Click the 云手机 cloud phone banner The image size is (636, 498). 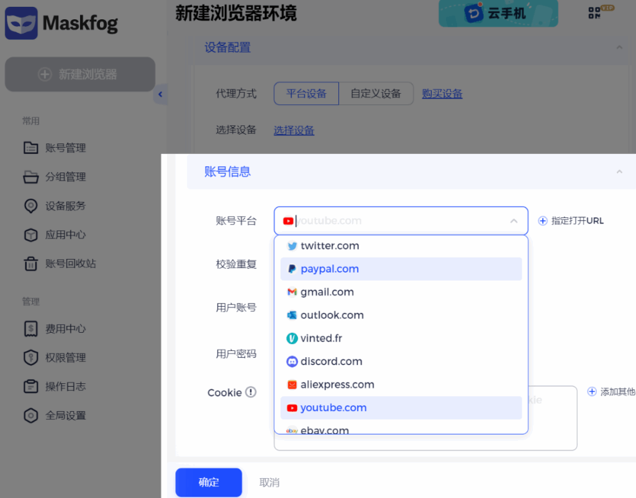[498, 13]
